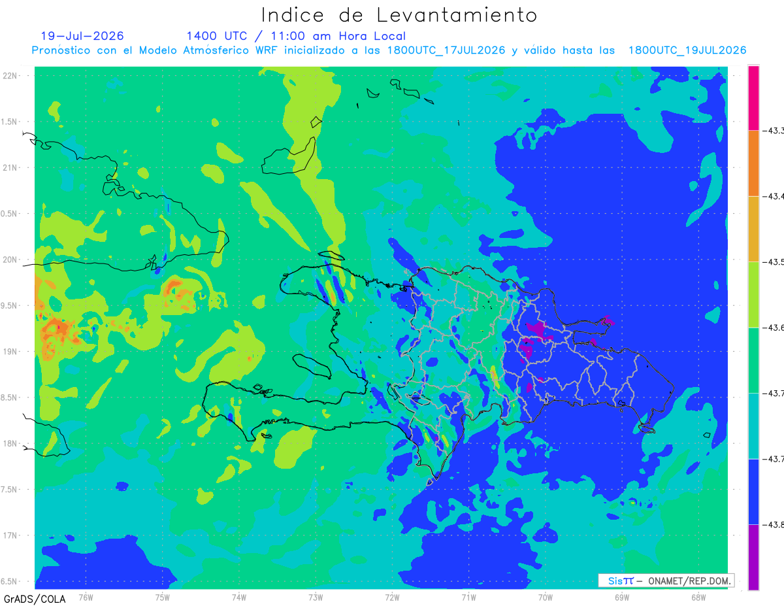Click the '1.5N' latitude label
784x606 pixels.
[x=10, y=122]
